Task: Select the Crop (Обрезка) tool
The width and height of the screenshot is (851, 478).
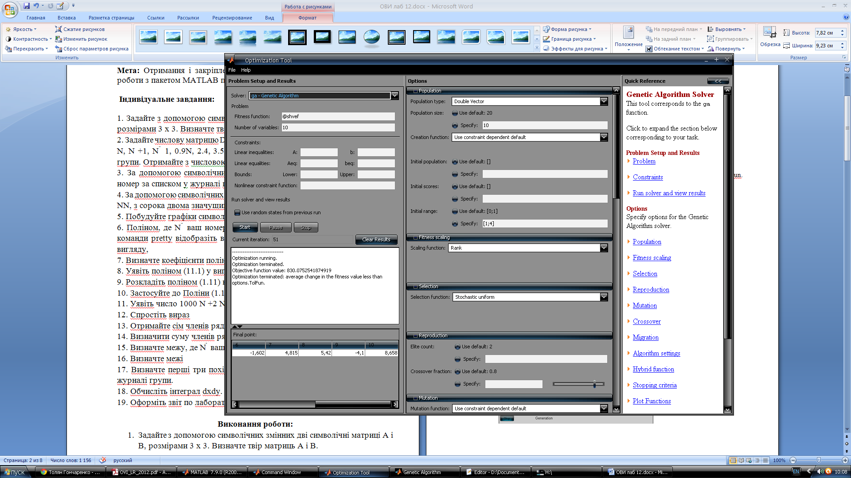Action: tap(770, 36)
